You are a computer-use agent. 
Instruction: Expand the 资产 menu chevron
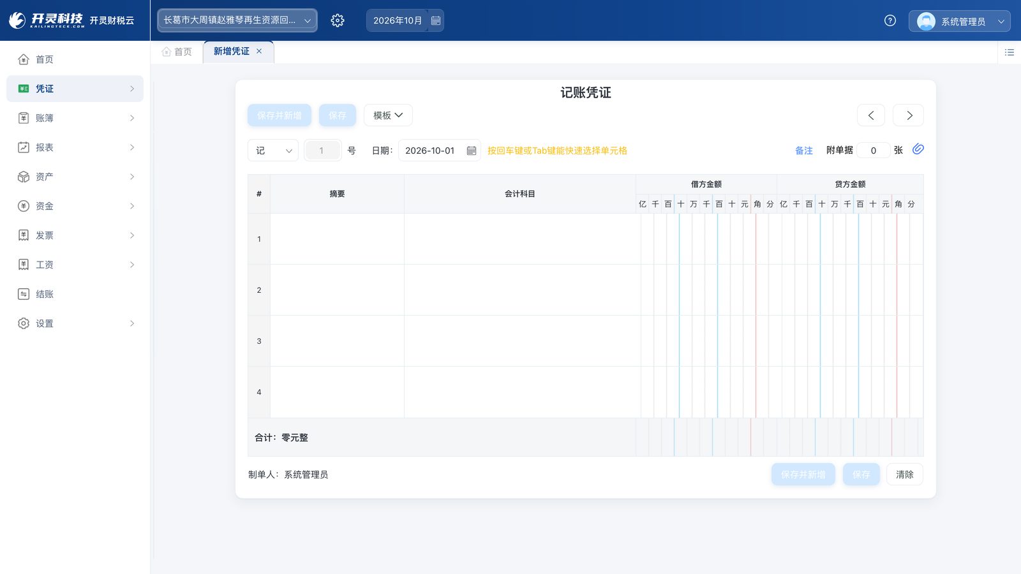tap(132, 177)
